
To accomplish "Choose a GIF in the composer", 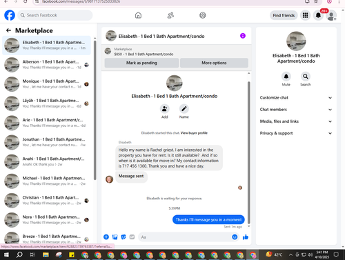I will point(132,237).
